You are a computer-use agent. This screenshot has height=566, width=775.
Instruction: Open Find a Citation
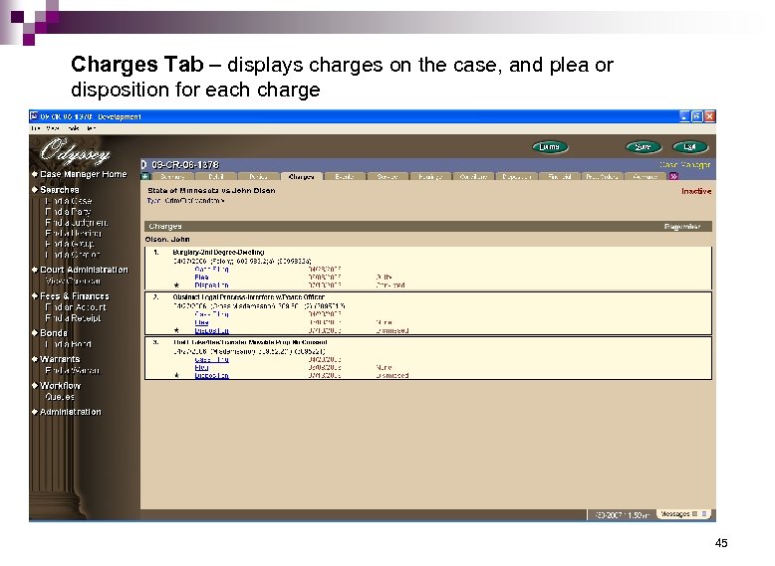click(x=72, y=255)
